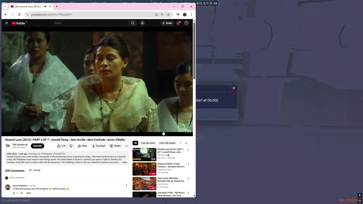Click the YouTube Search input field
The height and width of the screenshot is (204, 363).
(x=91, y=23)
